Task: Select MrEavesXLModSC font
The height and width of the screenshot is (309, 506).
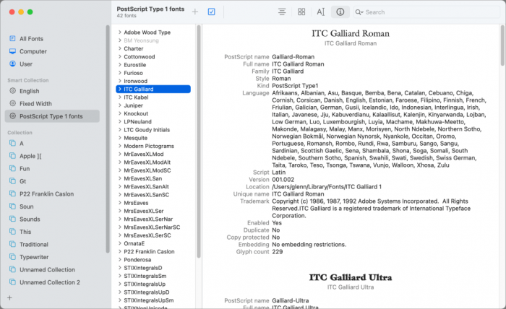Action: pos(147,170)
